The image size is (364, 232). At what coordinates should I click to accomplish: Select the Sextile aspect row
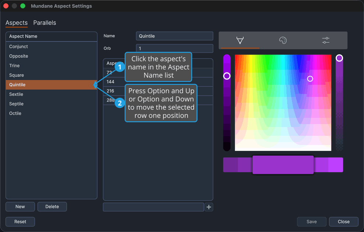click(51, 94)
